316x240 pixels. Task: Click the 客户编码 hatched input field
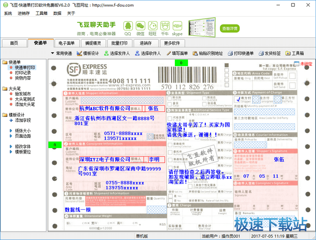[x=122, y=100]
